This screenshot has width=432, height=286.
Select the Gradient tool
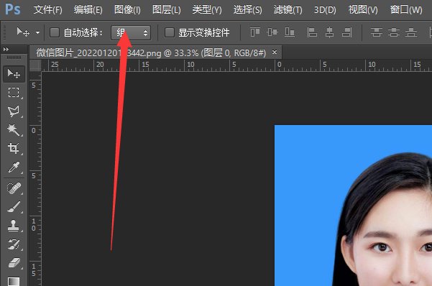click(x=14, y=281)
